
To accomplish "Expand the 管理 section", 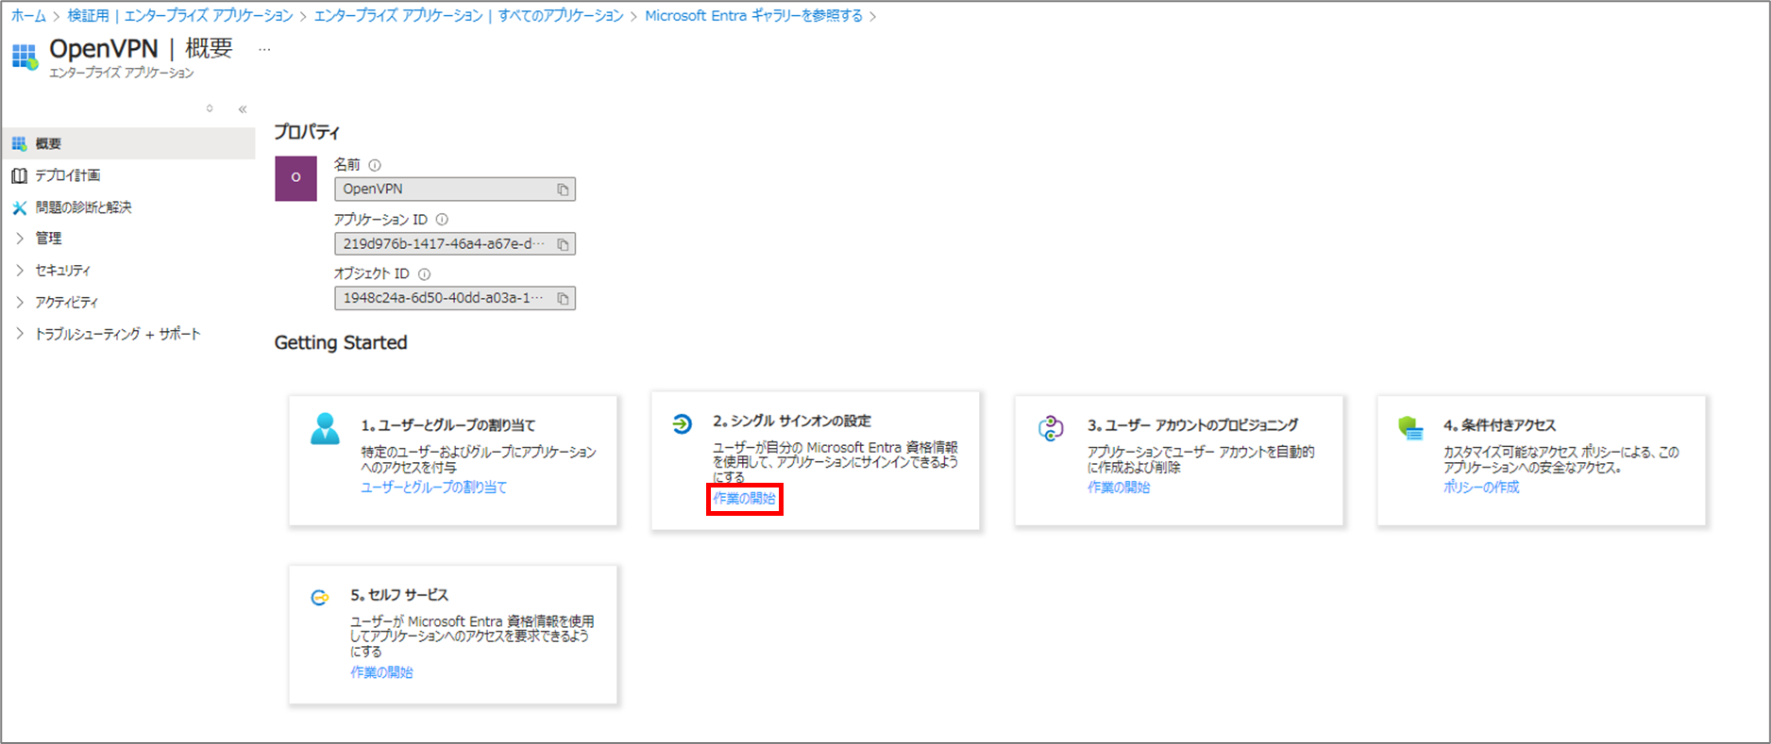I will click(x=19, y=239).
